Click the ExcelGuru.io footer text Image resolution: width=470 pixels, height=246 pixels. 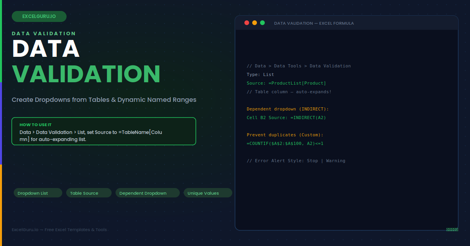(x=59, y=230)
